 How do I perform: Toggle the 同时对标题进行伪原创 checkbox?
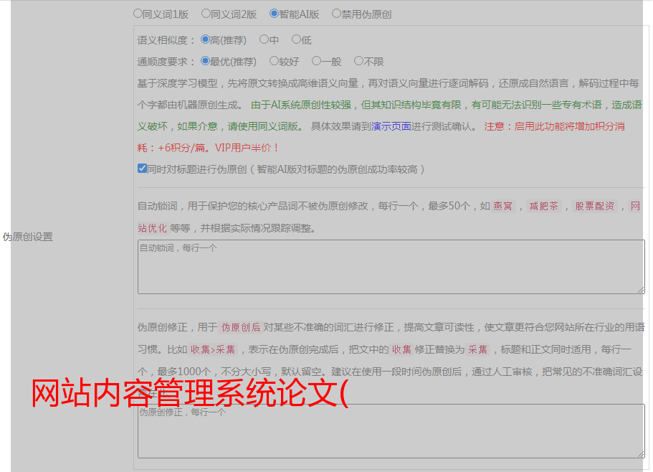[142, 169]
